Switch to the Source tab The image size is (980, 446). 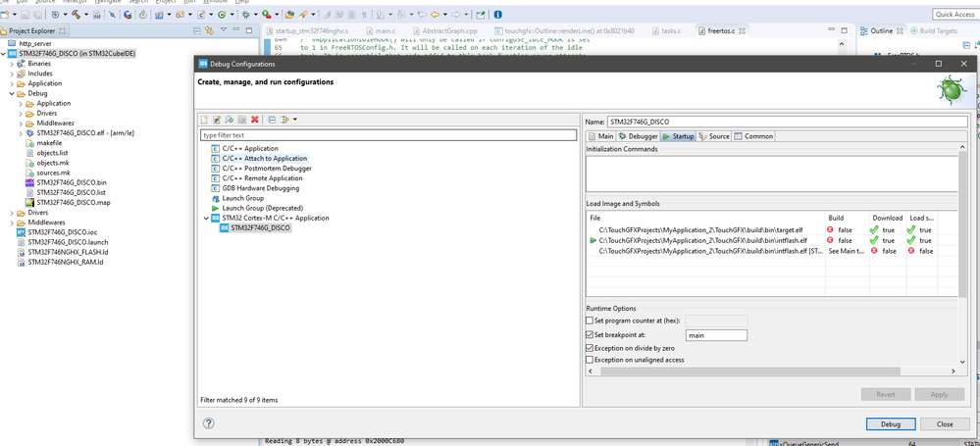coord(714,136)
